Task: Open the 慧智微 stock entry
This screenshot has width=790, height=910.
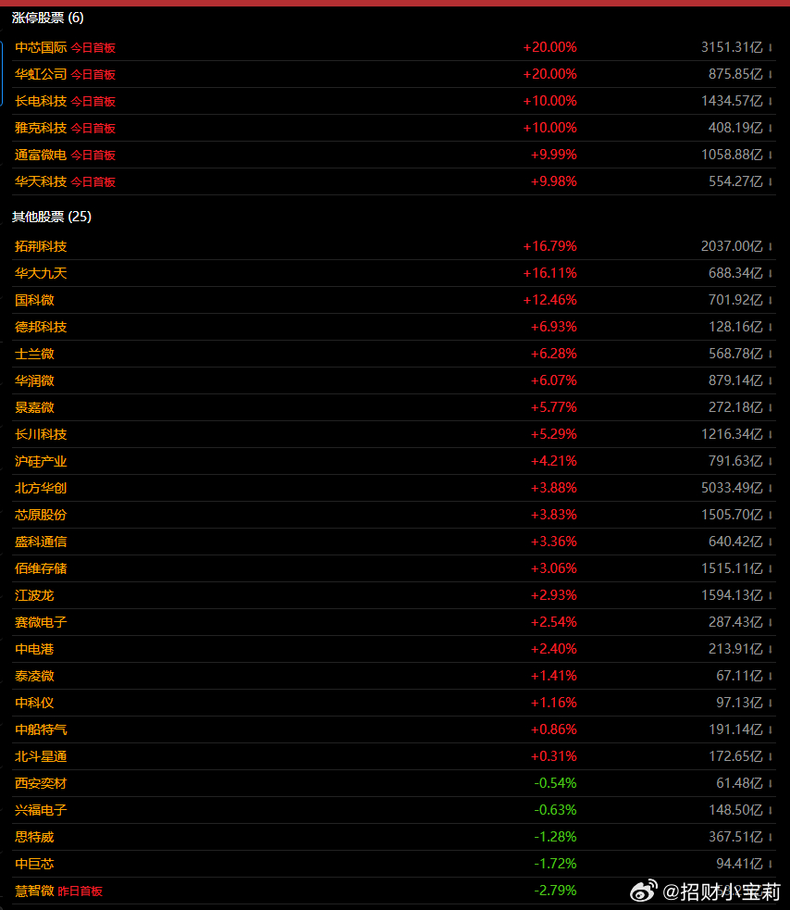Action: 34,891
